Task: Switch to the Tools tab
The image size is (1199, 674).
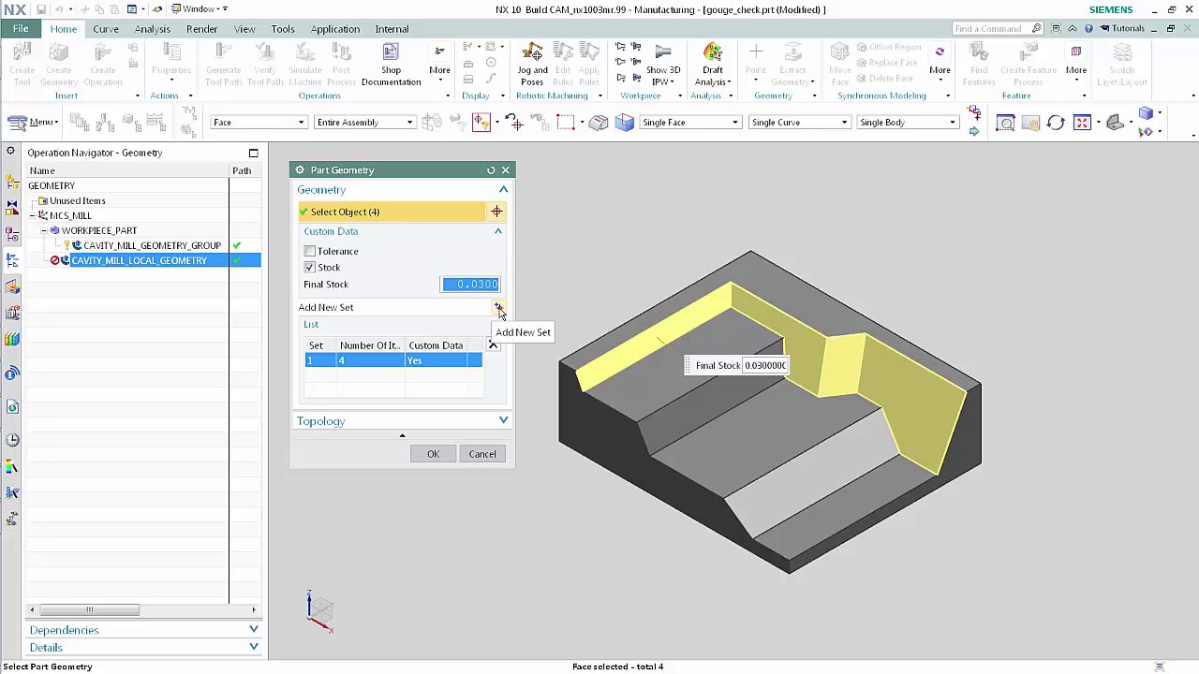Action: [x=283, y=29]
